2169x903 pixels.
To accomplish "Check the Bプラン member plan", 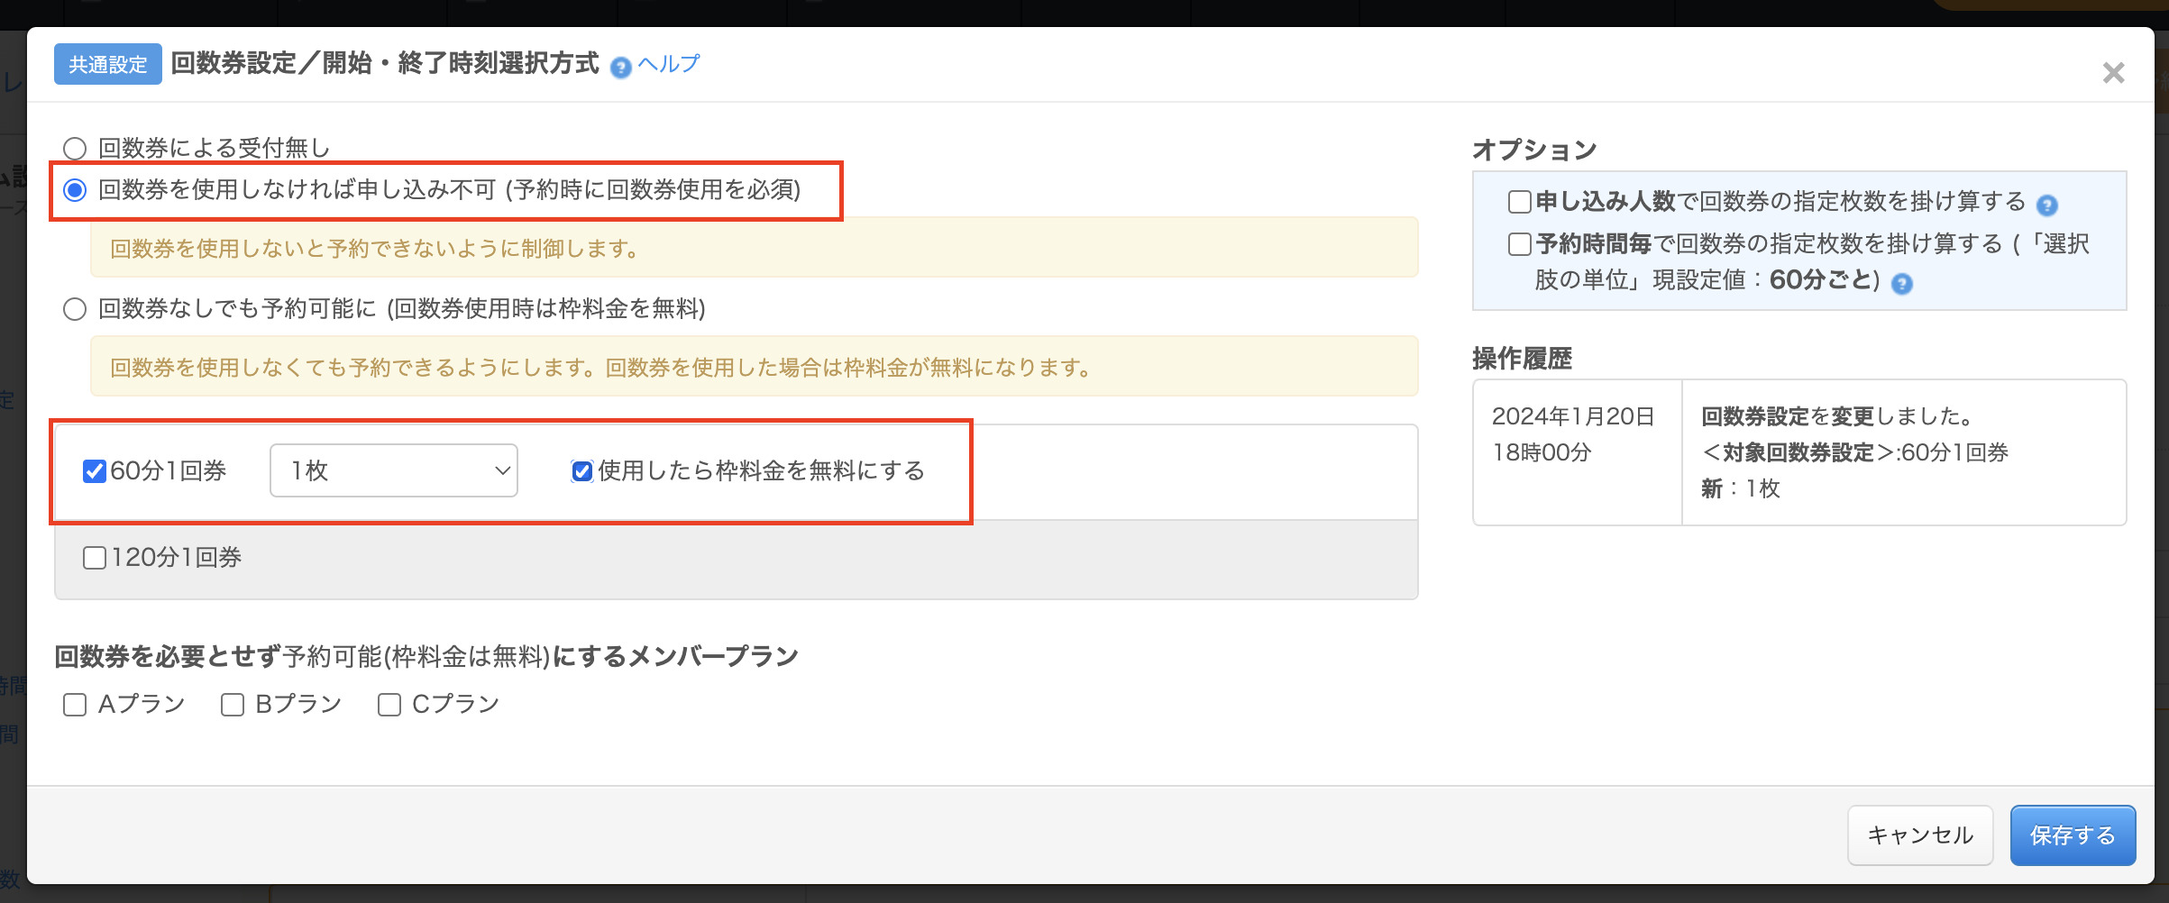I will click(233, 705).
